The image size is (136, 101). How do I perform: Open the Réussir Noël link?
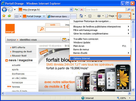19,56
